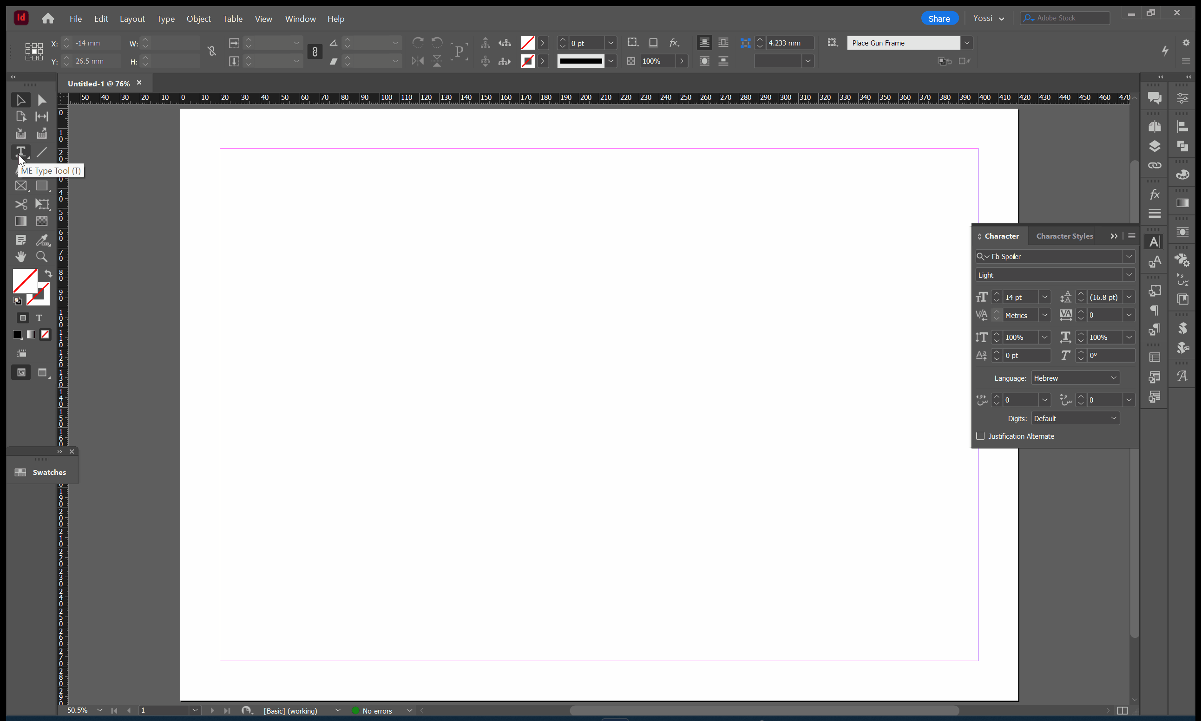
Task: Open the Language Hebrew dropdown
Action: [1075, 378]
